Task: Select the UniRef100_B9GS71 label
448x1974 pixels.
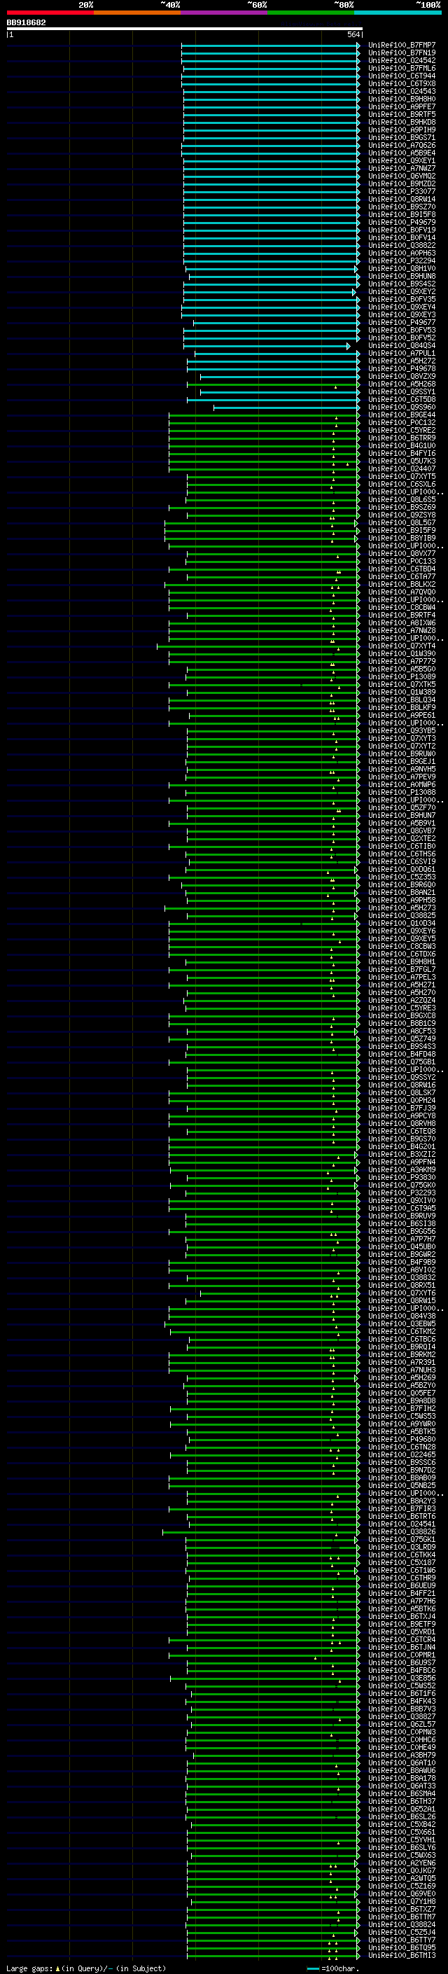Action: (402, 138)
